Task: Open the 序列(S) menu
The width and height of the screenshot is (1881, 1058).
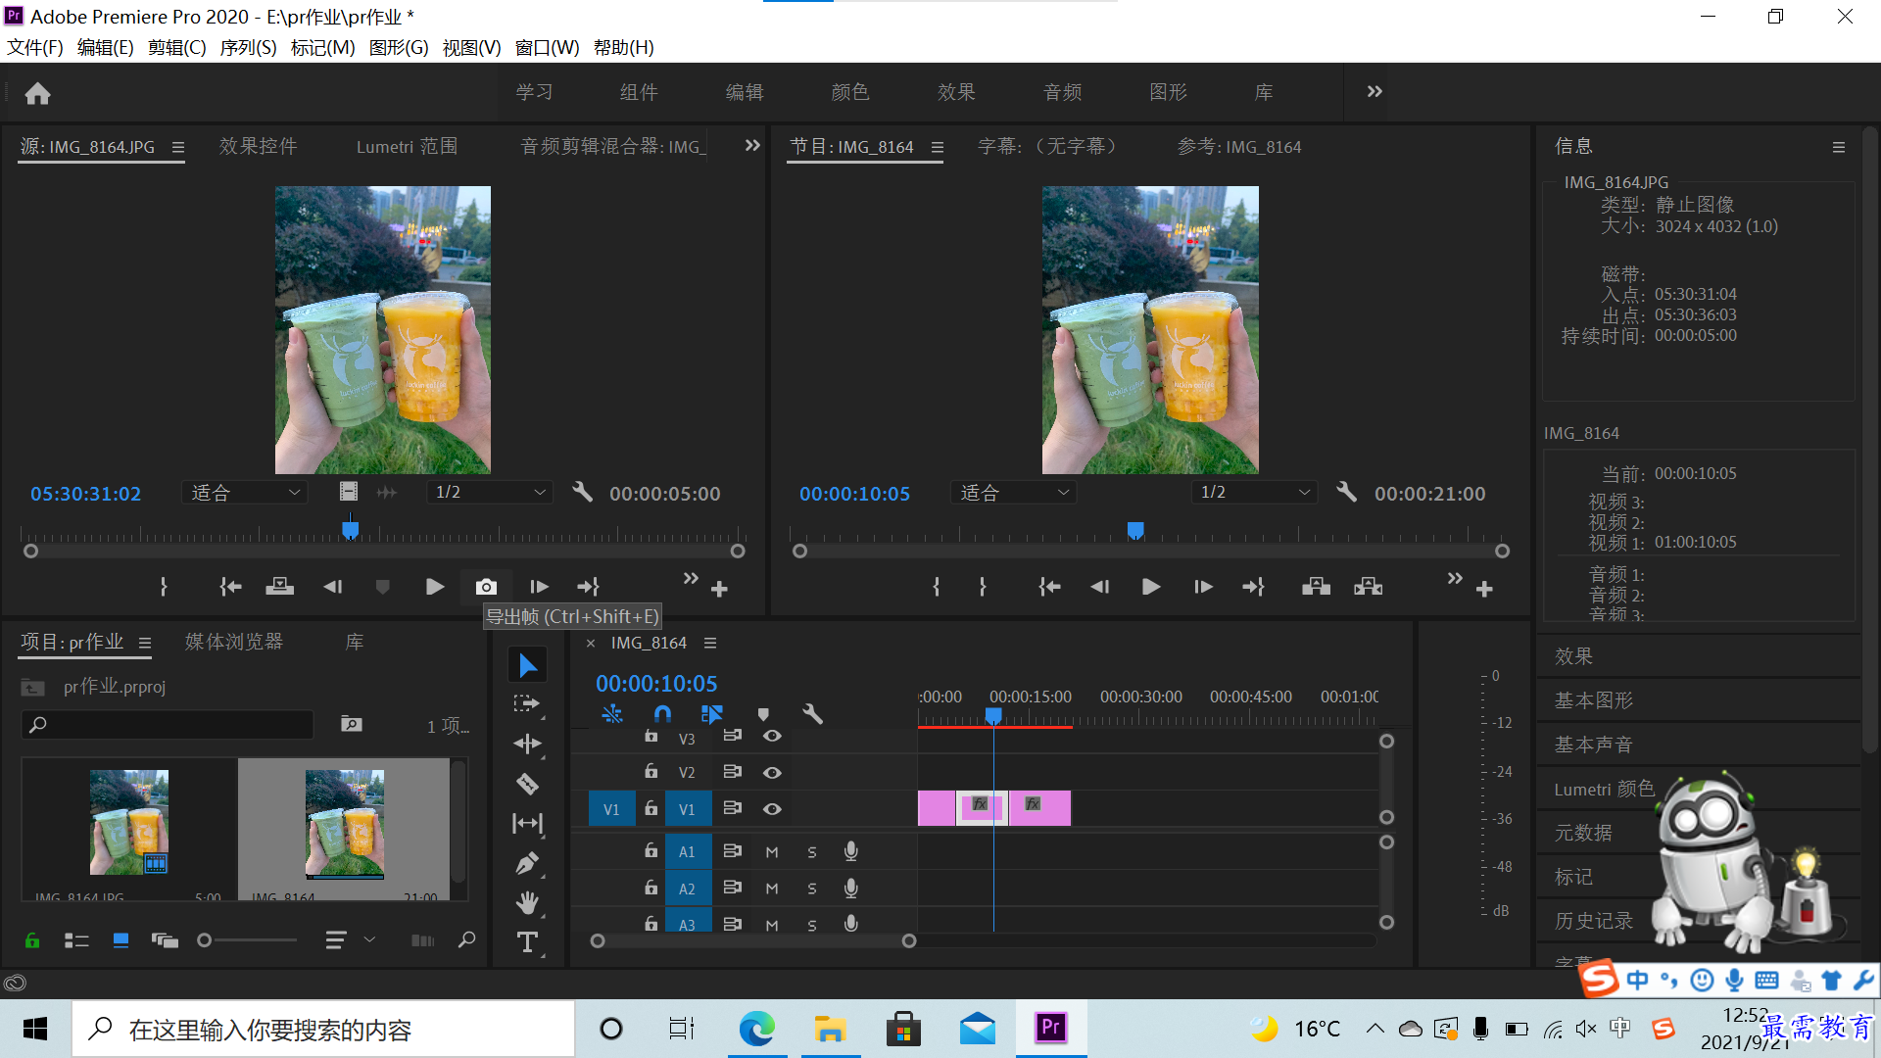Action: pyautogui.click(x=248, y=48)
